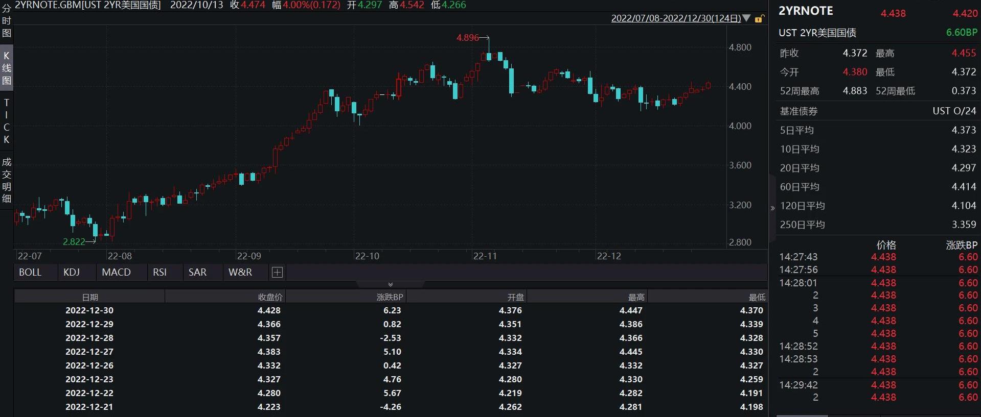Viewport: 981px width, 417px height.
Task: Sort table by 收盘价 column header
Action: pos(270,297)
